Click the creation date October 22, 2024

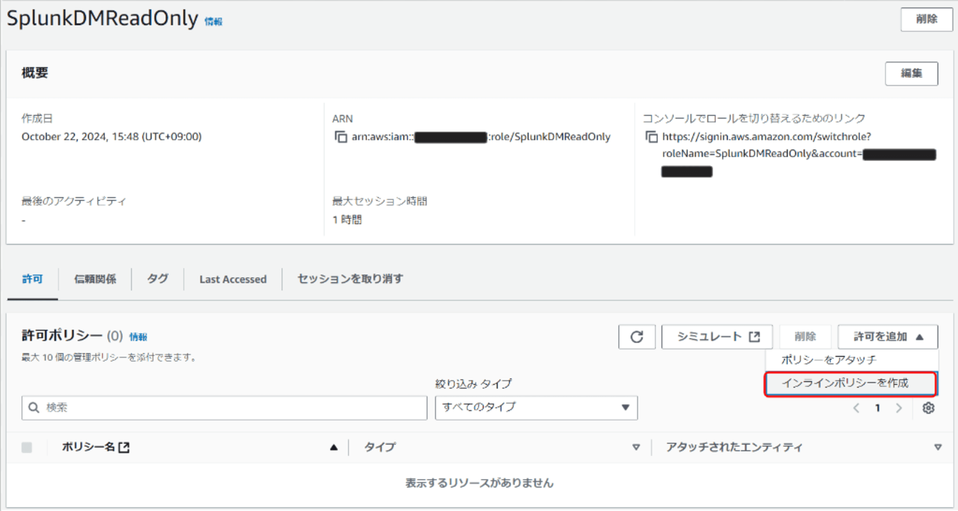(x=112, y=137)
